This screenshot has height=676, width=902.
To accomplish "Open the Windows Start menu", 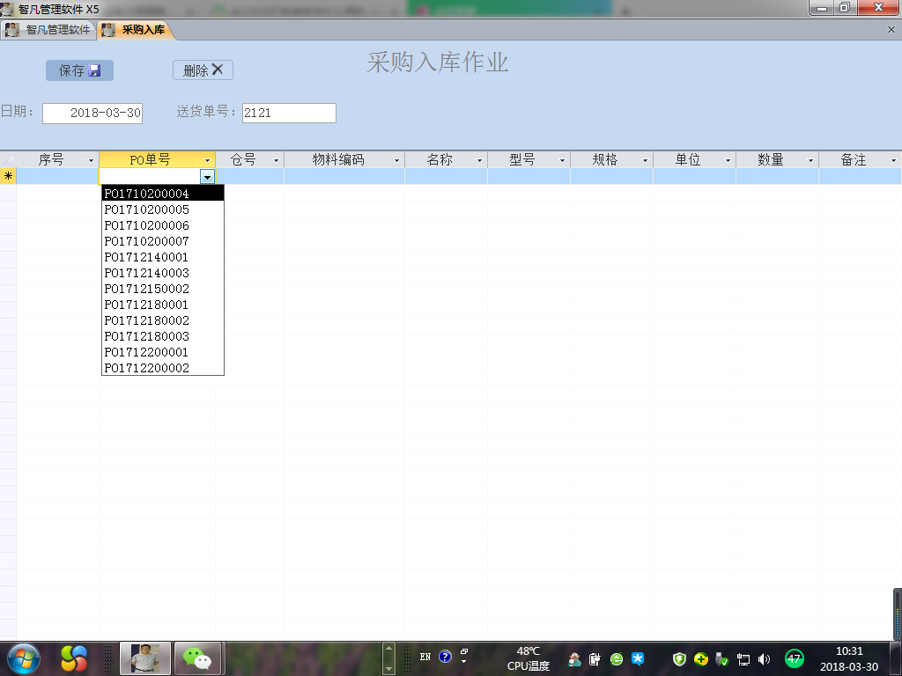I will (23, 658).
